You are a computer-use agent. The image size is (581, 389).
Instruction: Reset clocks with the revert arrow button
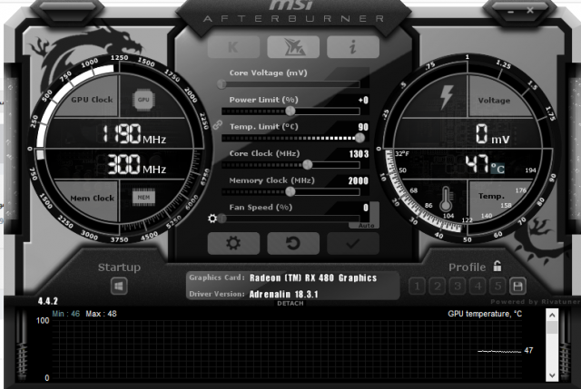[x=291, y=243]
